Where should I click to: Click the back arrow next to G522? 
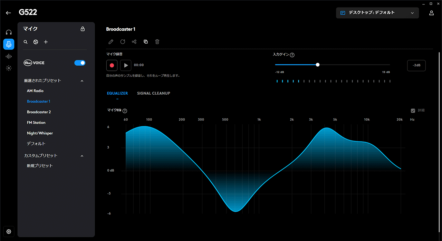[x=8, y=13]
